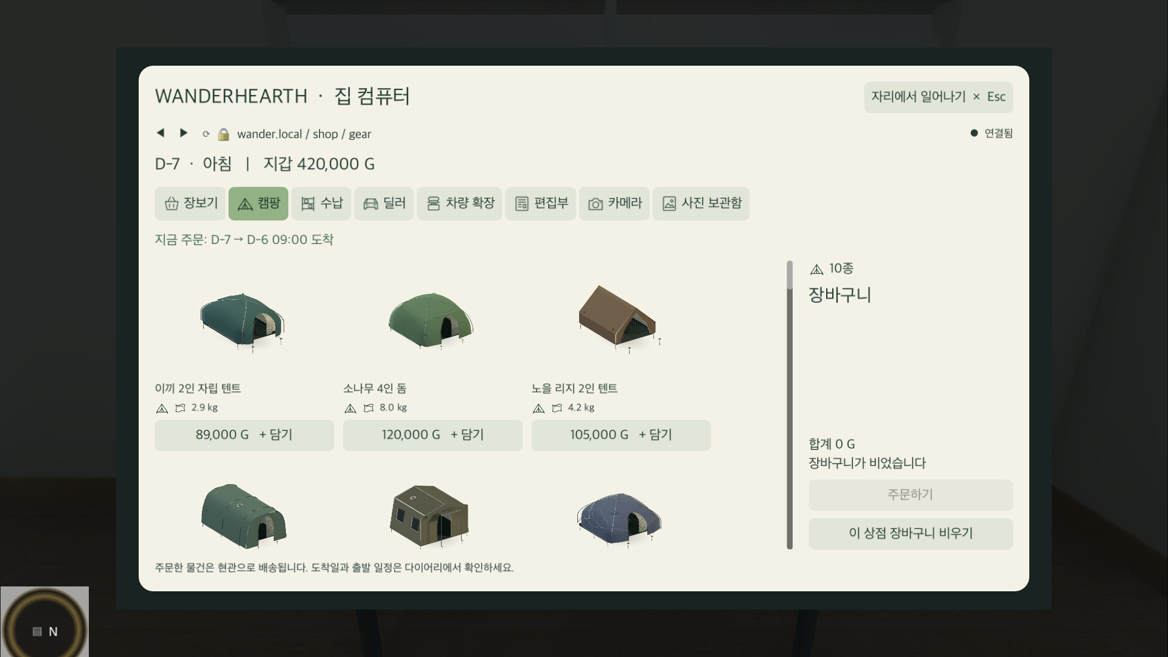
Task: Click the 연결됨 connection status indicator
Action: point(992,133)
